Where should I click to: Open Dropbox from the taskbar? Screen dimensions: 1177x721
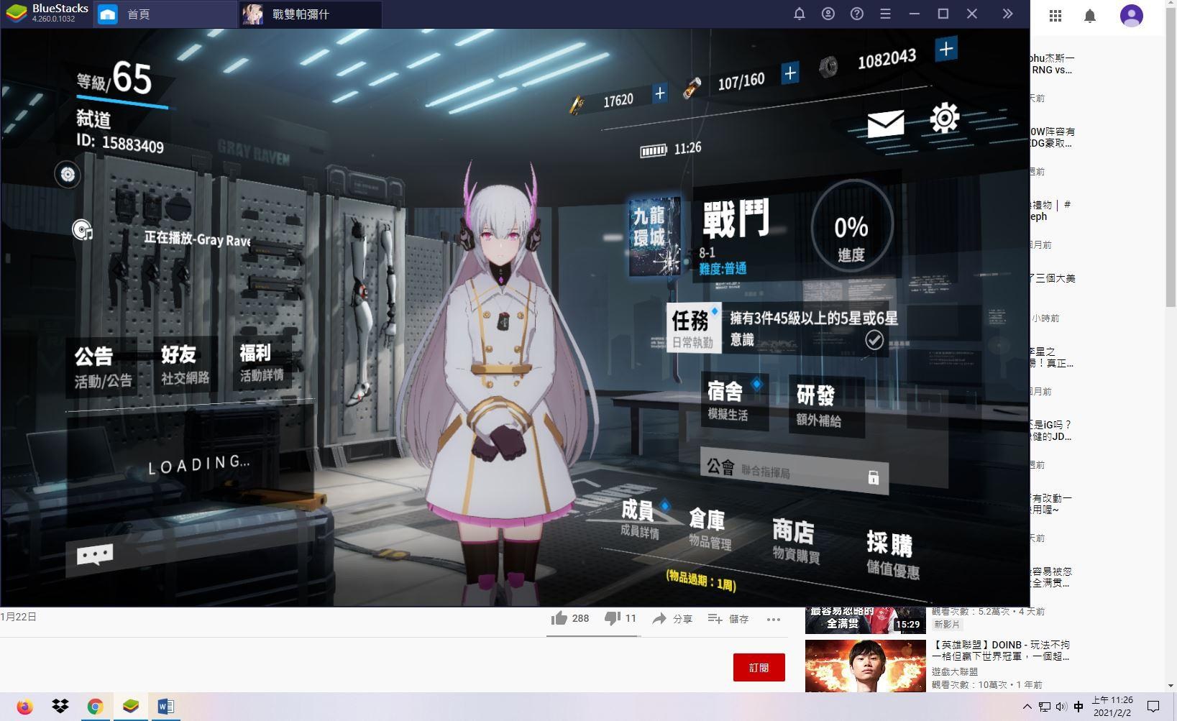coord(60,707)
